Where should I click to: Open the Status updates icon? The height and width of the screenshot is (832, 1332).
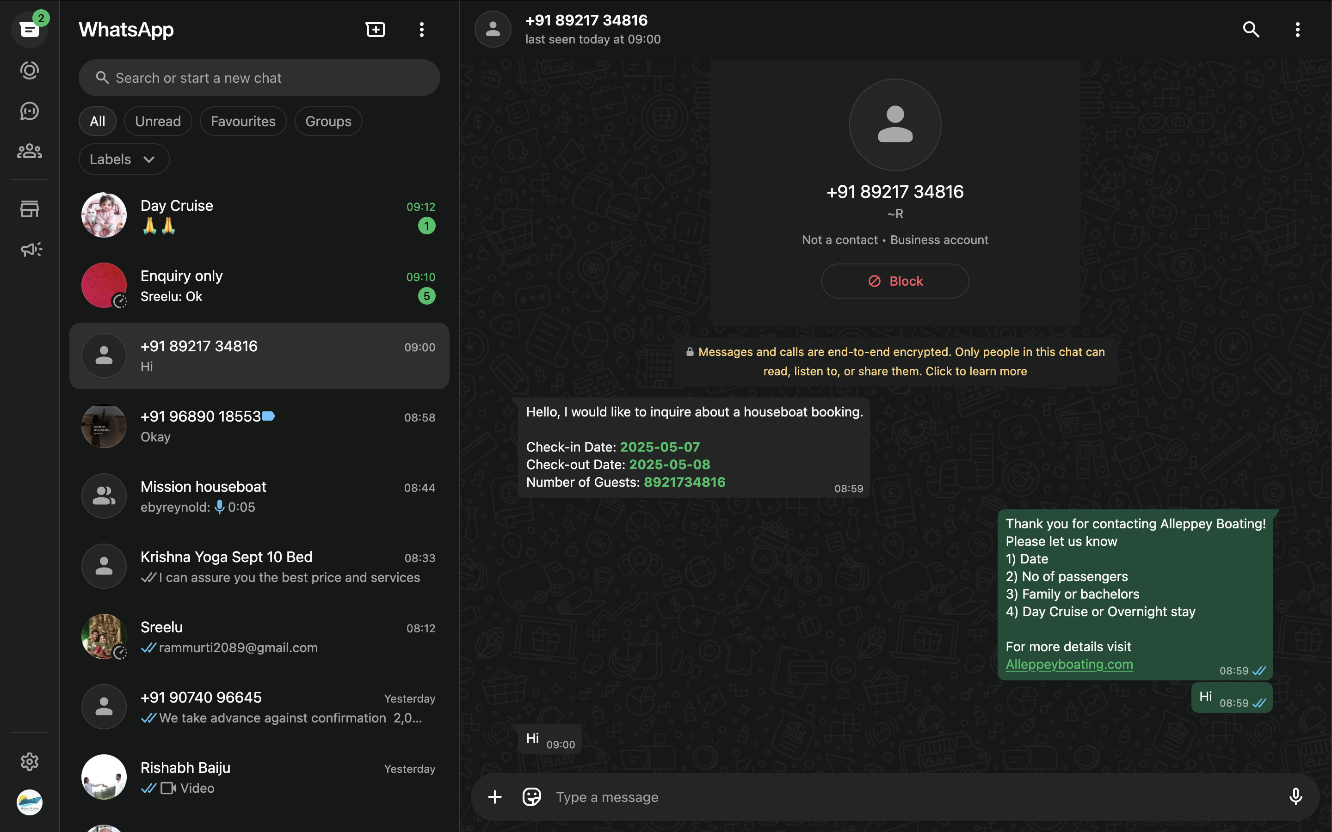pos(30,70)
